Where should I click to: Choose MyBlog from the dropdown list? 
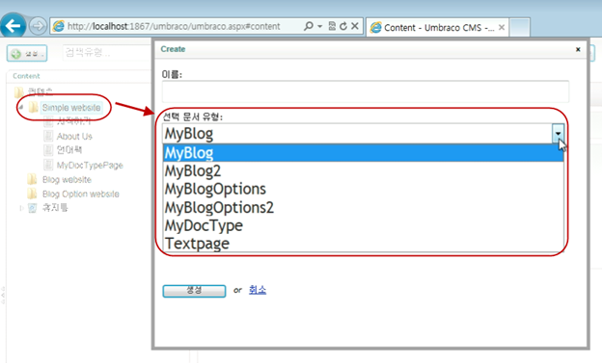[x=363, y=153]
